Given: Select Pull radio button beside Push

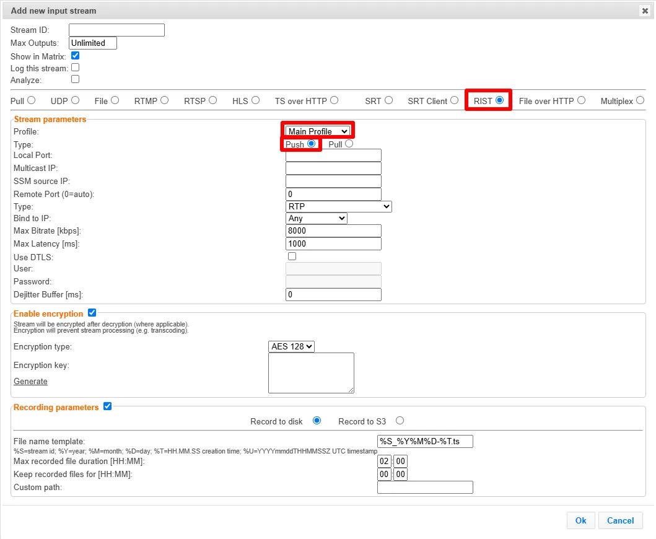Looking at the screenshot, I should [x=349, y=144].
